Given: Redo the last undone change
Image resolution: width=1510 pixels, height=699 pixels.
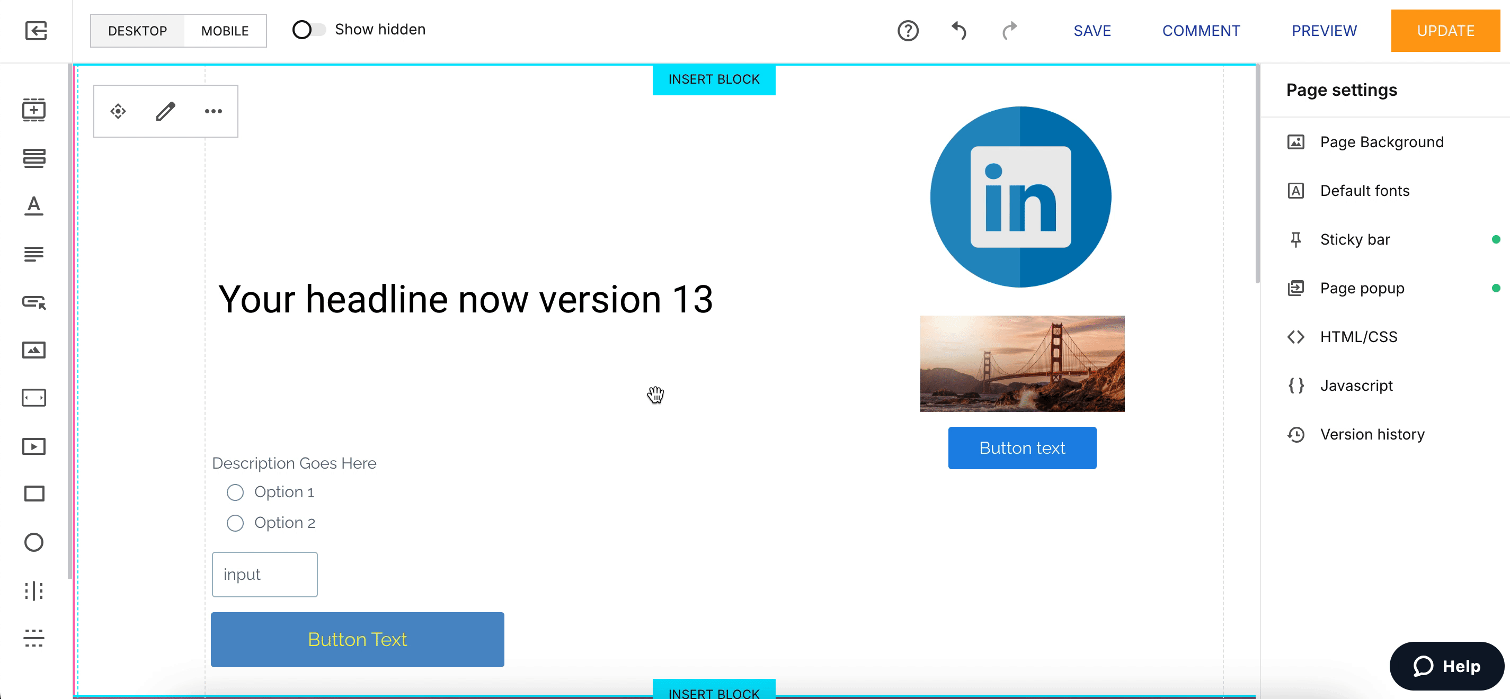Looking at the screenshot, I should point(1009,31).
